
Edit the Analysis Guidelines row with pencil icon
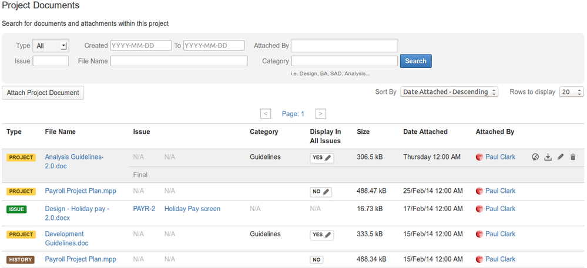[561, 157]
